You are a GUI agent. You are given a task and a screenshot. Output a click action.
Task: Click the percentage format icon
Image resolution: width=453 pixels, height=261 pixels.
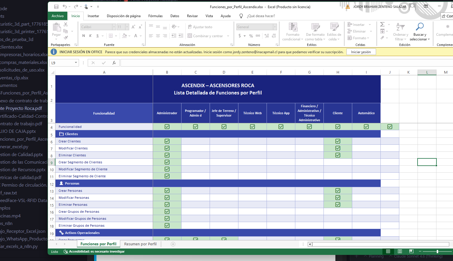click(x=251, y=36)
